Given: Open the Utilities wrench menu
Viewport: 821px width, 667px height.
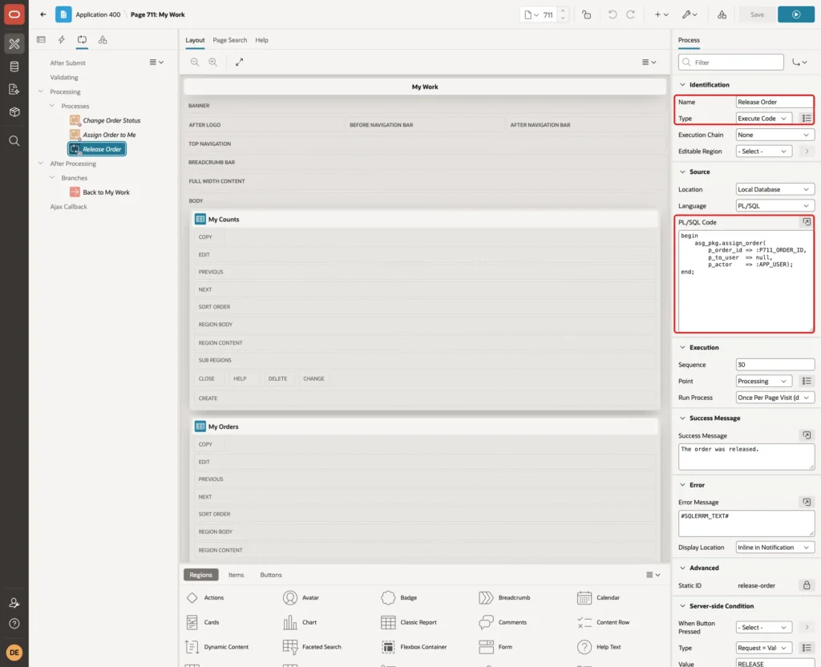Looking at the screenshot, I should (x=690, y=14).
